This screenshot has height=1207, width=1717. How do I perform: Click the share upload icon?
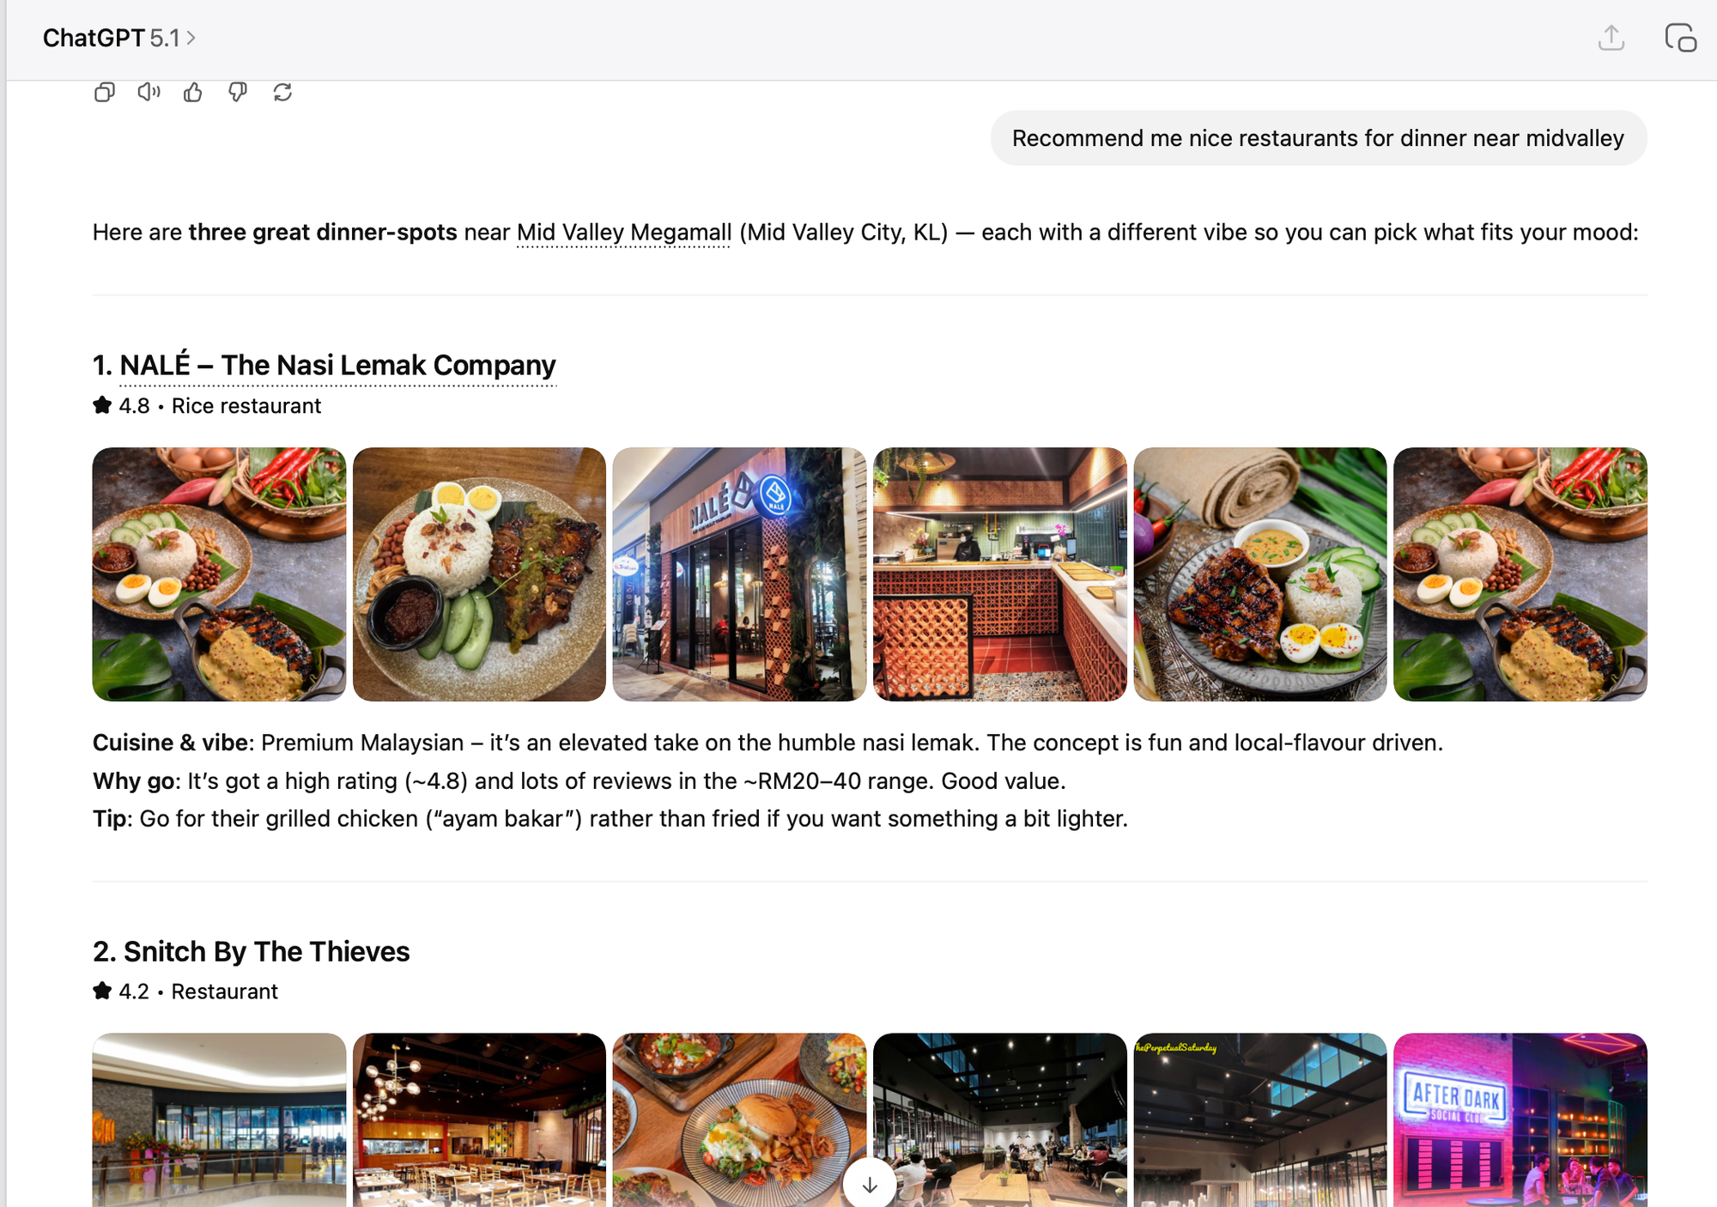[1611, 38]
